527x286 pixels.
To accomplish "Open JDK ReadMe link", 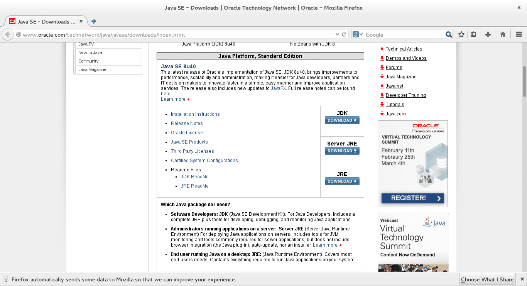I will tap(195, 177).
